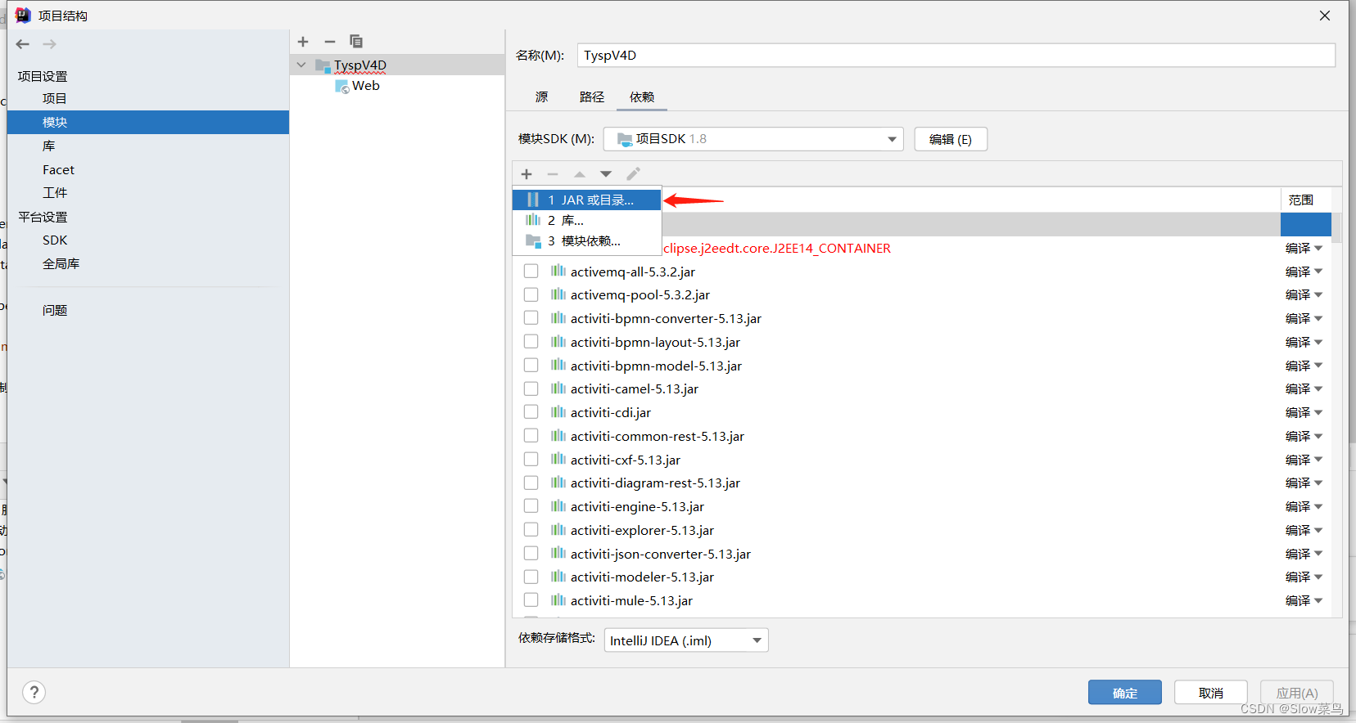Screen dimensions: 1356x723
Task: Enable export for activiti-bpmn-model-5.13.jar
Action: (x=531, y=365)
